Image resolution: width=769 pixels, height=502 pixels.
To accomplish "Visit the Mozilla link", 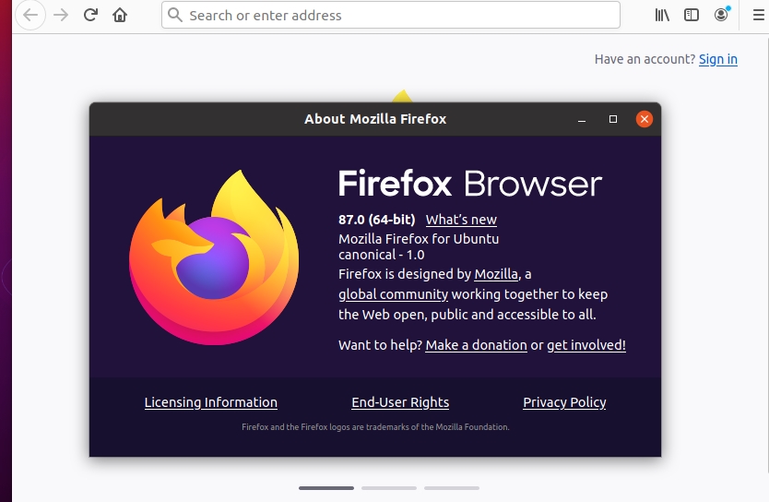I will click(496, 274).
